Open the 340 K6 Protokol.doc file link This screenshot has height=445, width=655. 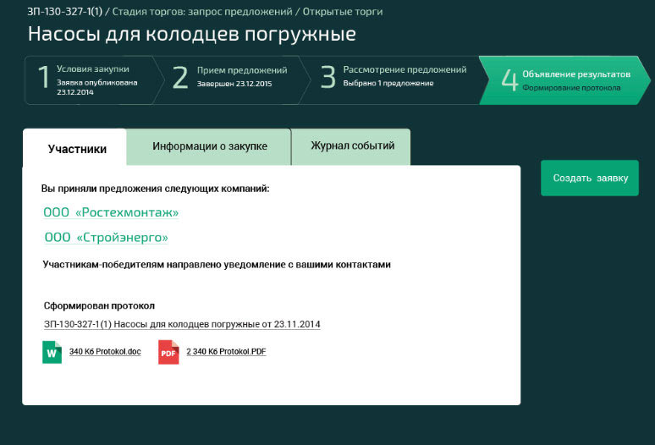105,352
